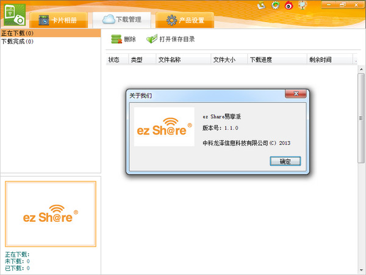Open the 产品设置 tab
The width and height of the screenshot is (366, 275).
[x=185, y=20]
